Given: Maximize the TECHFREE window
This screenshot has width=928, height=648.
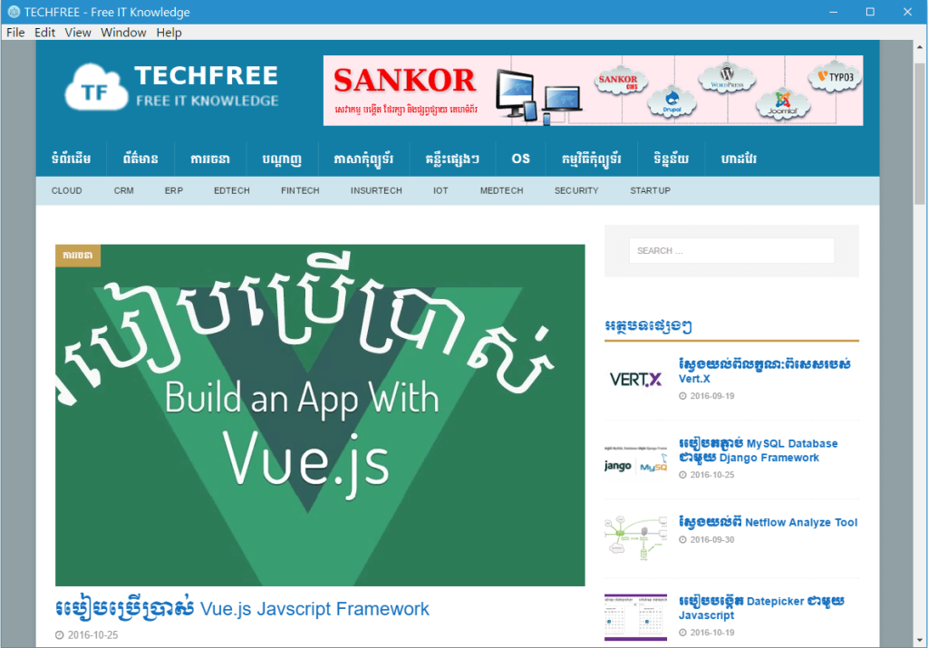Looking at the screenshot, I should pos(870,12).
